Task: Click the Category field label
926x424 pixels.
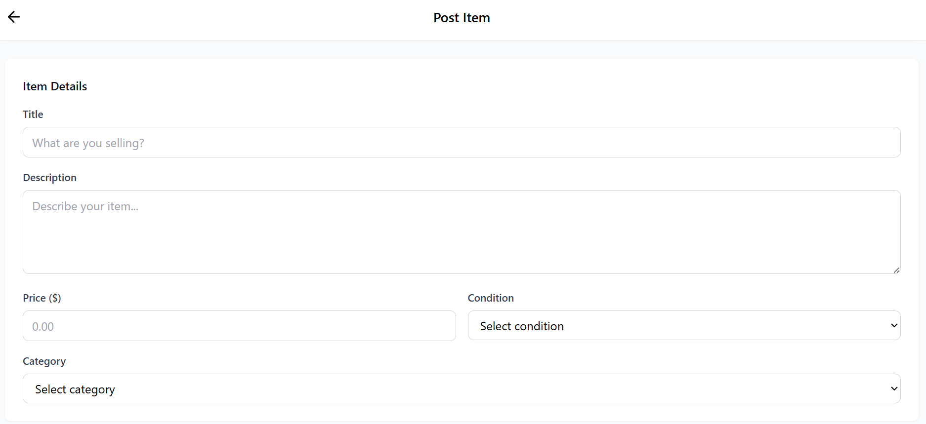Action: point(44,361)
